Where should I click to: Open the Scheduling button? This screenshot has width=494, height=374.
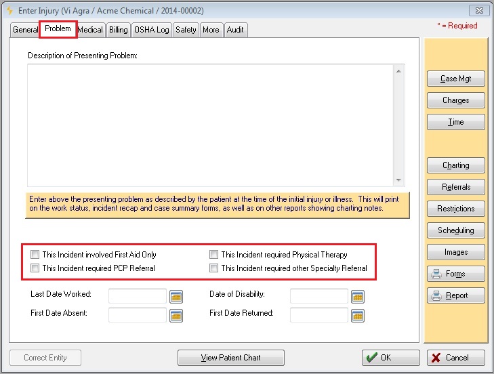click(x=455, y=230)
